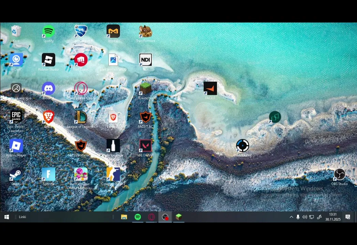Select the Transformice mouse icon
This screenshot has width=357, height=245.
coord(146,31)
